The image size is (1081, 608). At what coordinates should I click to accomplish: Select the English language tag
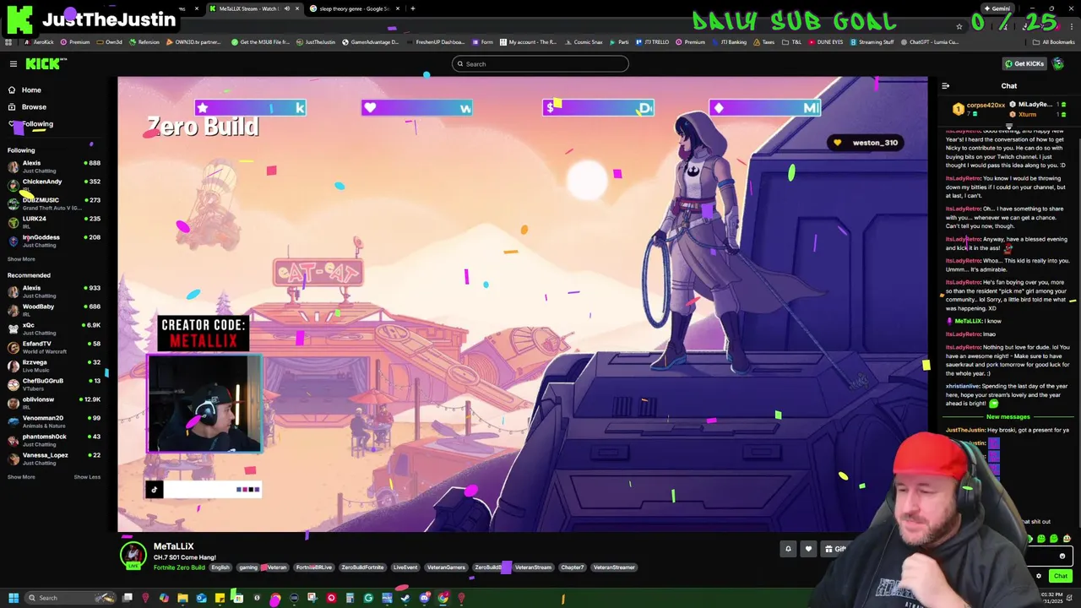coord(220,567)
